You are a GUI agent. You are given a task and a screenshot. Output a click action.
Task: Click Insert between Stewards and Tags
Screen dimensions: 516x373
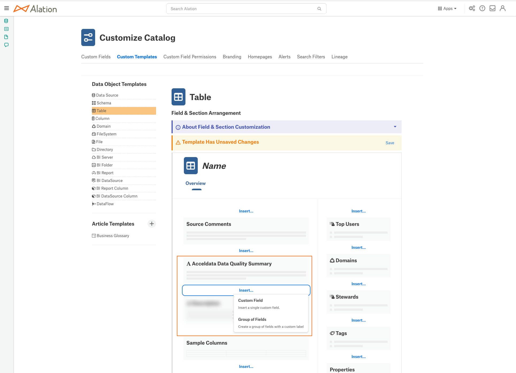click(x=359, y=320)
